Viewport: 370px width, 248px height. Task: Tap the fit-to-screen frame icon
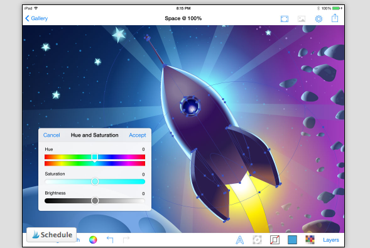pyautogui.click(x=285, y=19)
